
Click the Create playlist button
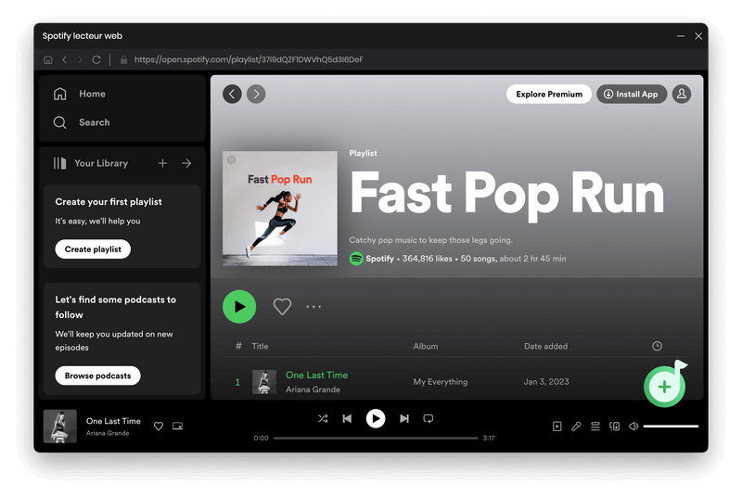(93, 249)
